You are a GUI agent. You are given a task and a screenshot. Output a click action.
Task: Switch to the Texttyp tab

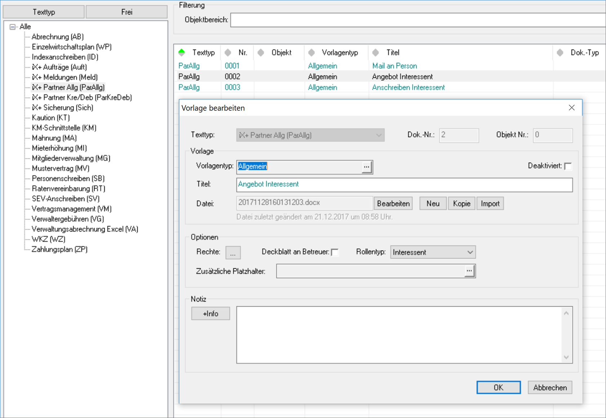point(44,12)
